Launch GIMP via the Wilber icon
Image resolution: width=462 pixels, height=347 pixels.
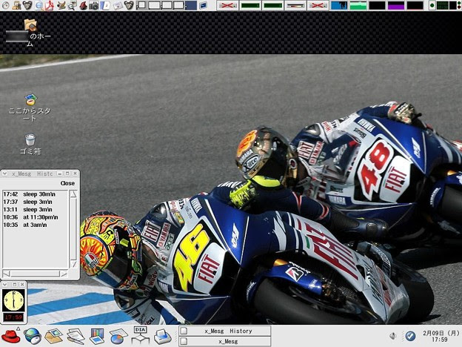61,5
